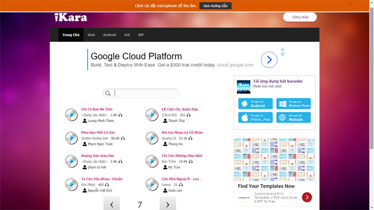Dismiss the orange banner with the arrow
The height and width of the screenshot is (210, 374).
click(350, 5)
